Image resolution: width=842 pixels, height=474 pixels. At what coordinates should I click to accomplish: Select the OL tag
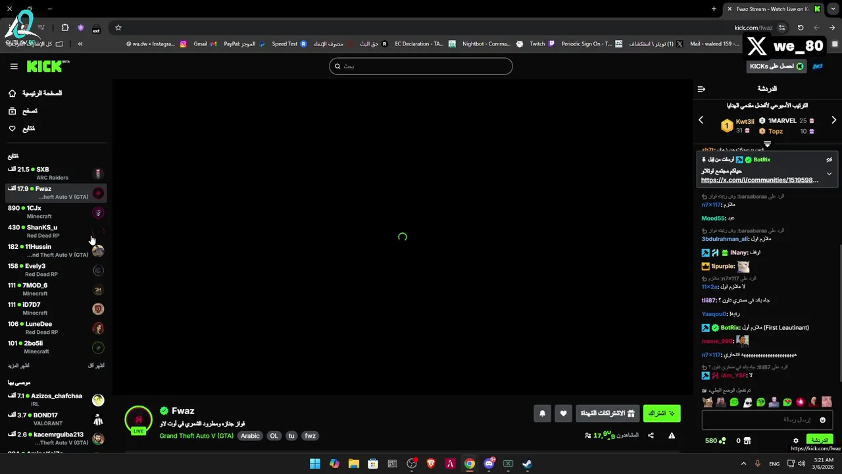(274, 436)
